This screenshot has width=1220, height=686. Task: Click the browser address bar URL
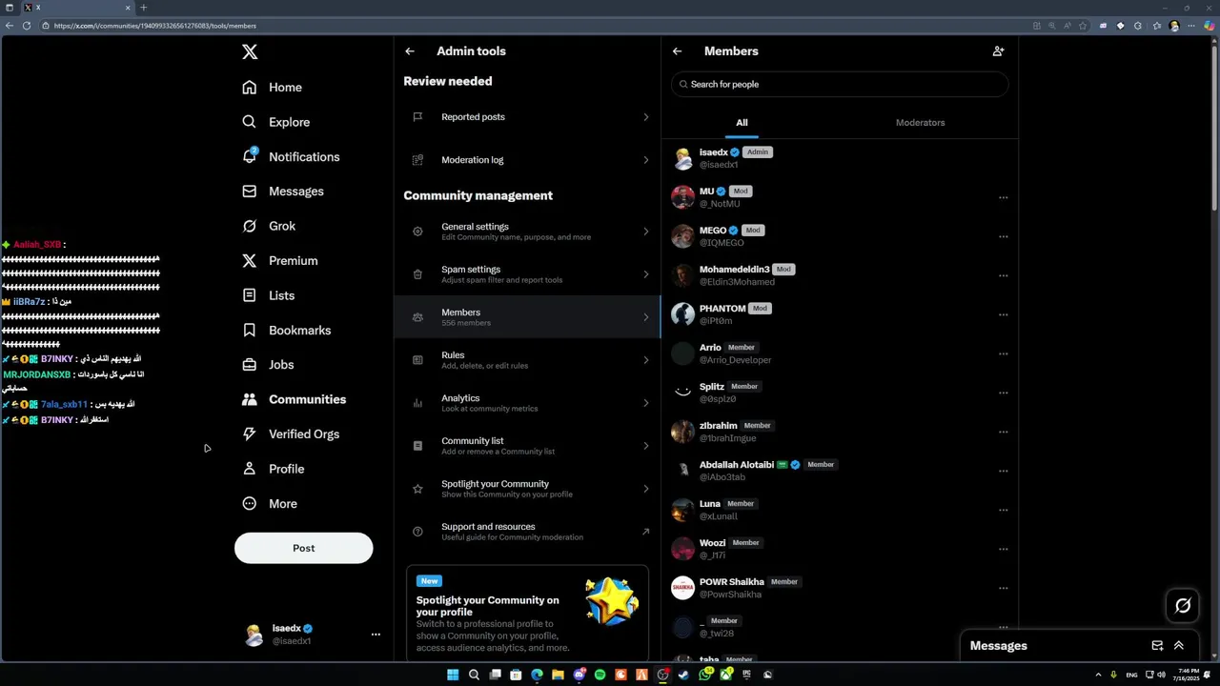tap(155, 26)
